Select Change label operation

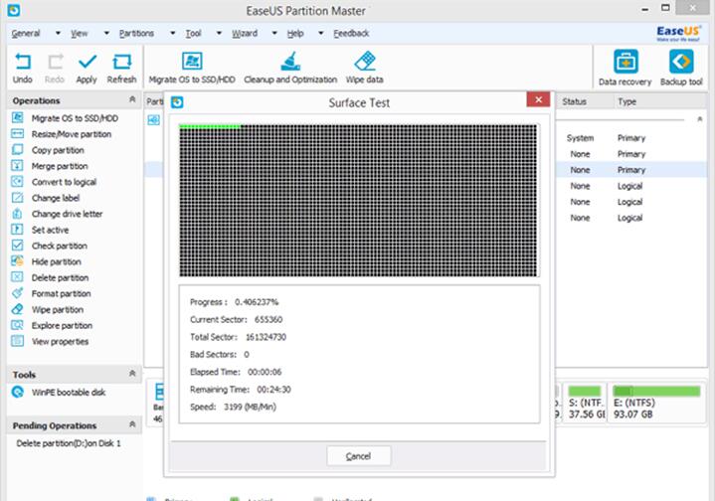[x=46, y=198]
